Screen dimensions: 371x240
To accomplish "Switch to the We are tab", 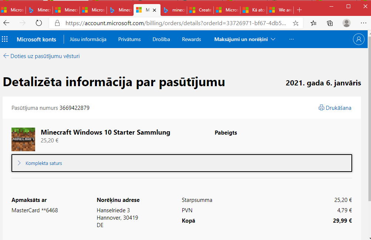I will point(281,10).
